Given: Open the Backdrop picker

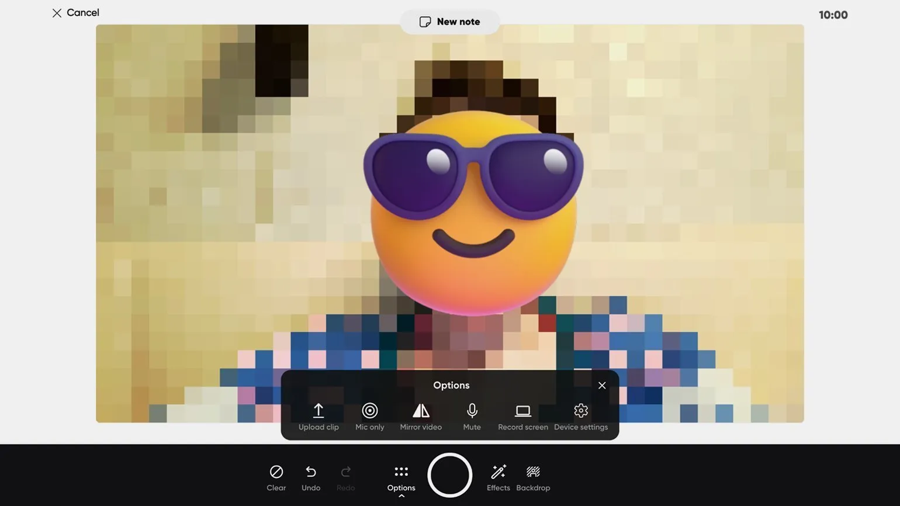Looking at the screenshot, I should (x=532, y=472).
